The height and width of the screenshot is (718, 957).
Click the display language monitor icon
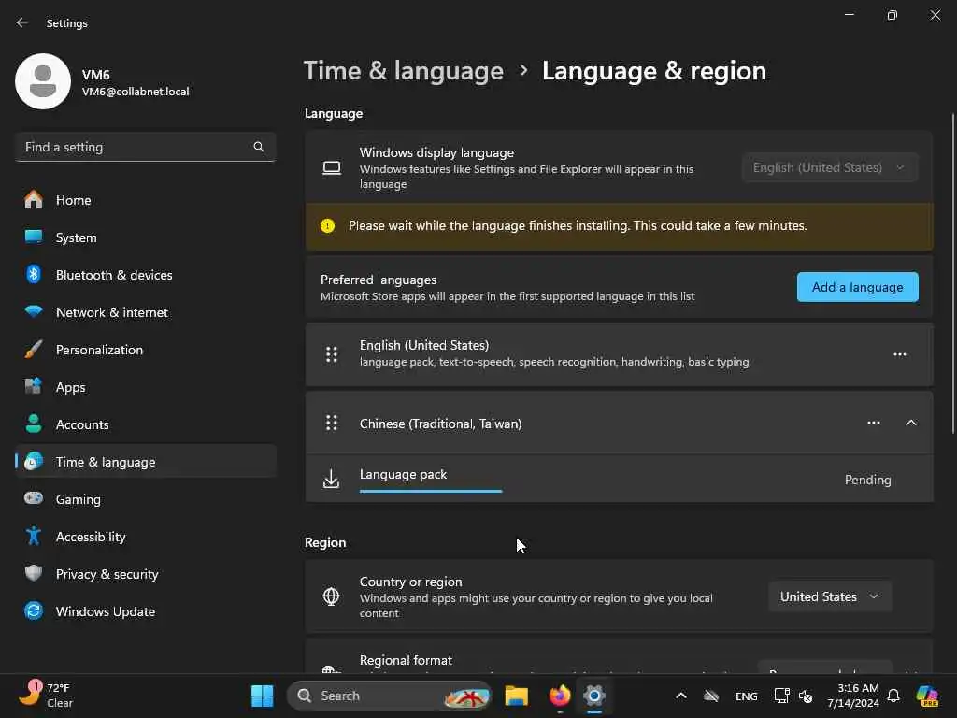pos(332,168)
